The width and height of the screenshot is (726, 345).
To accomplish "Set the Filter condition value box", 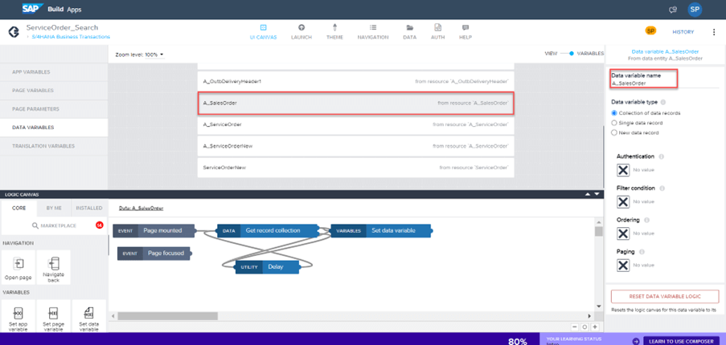I will coord(623,202).
